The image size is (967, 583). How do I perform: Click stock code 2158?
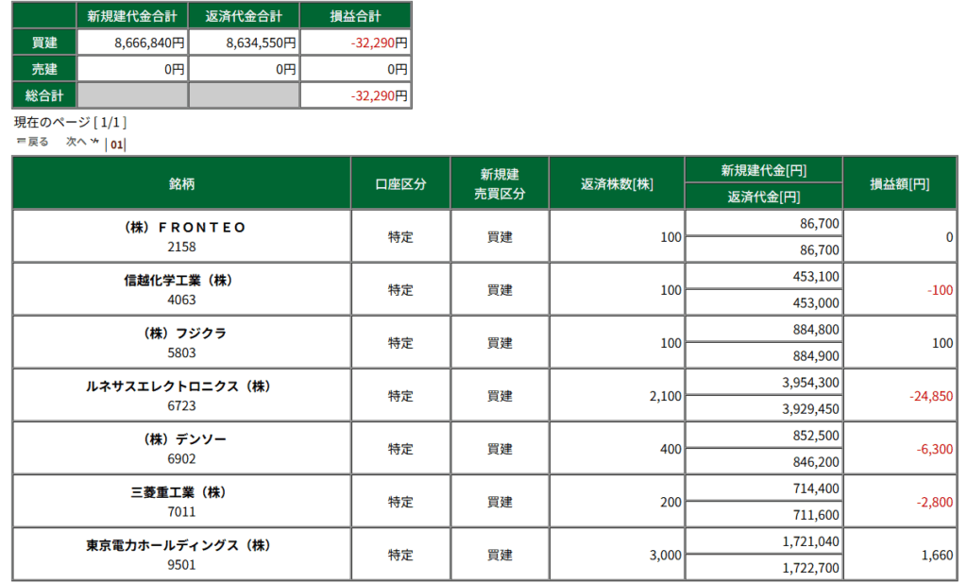click(x=181, y=247)
